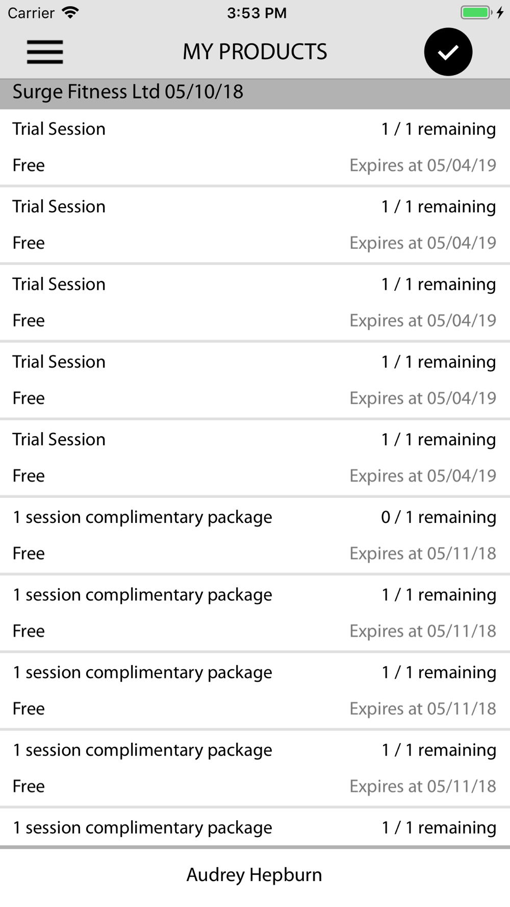Select the first Trial Session product

click(x=255, y=147)
